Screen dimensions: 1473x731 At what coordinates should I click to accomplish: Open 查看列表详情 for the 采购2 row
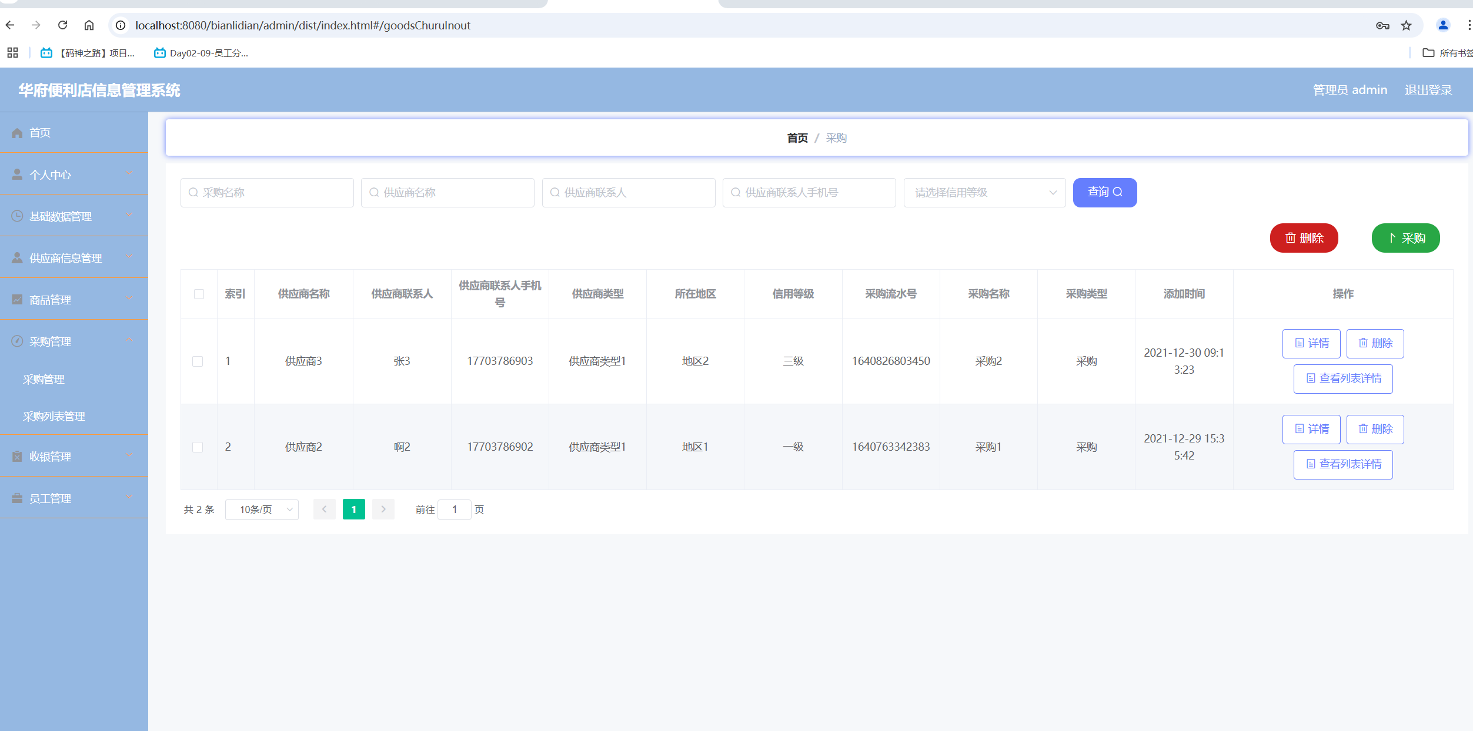[x=1343, y=379]
